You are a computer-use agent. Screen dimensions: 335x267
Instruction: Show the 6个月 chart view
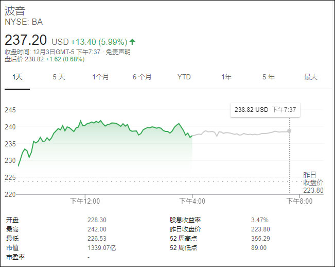coord(142,77)
